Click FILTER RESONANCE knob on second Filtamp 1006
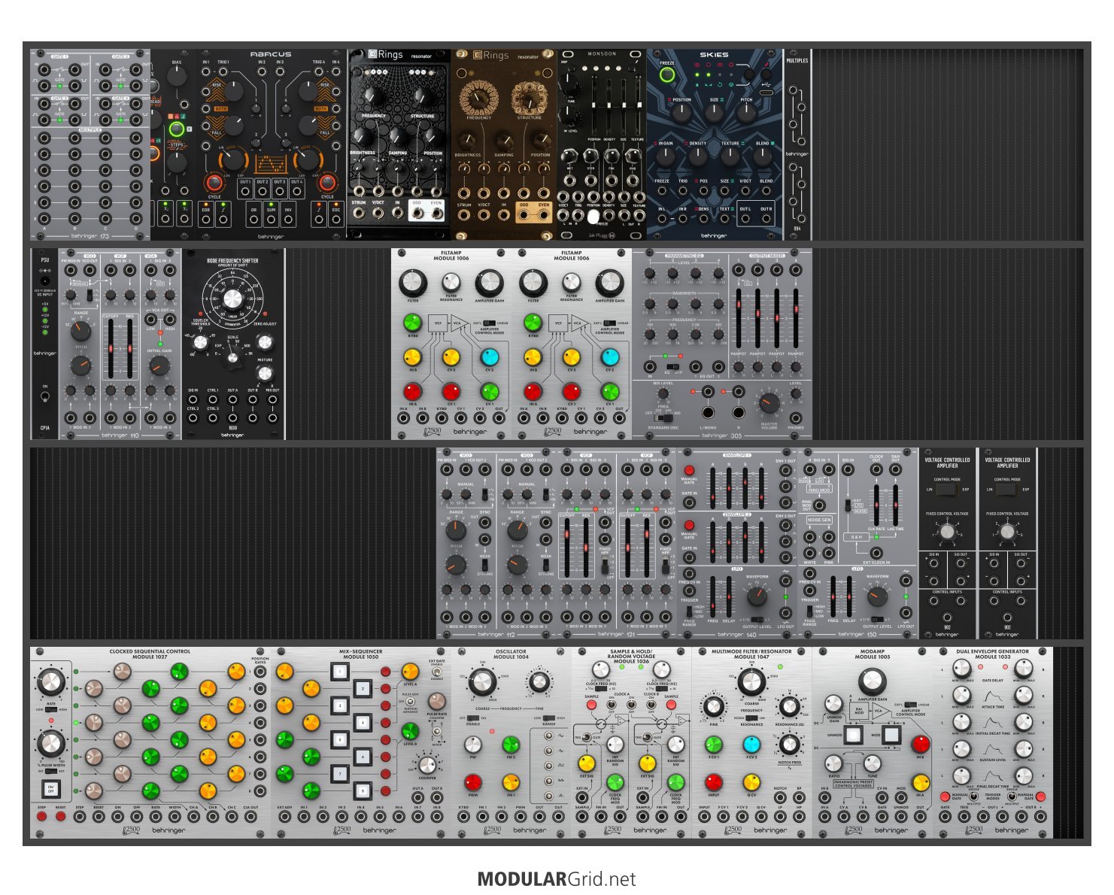This screenshot has width=1114, height=895. [572, 282]
